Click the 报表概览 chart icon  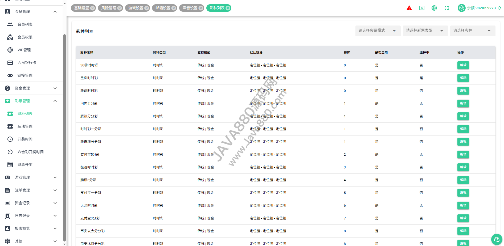coord(7,228)
